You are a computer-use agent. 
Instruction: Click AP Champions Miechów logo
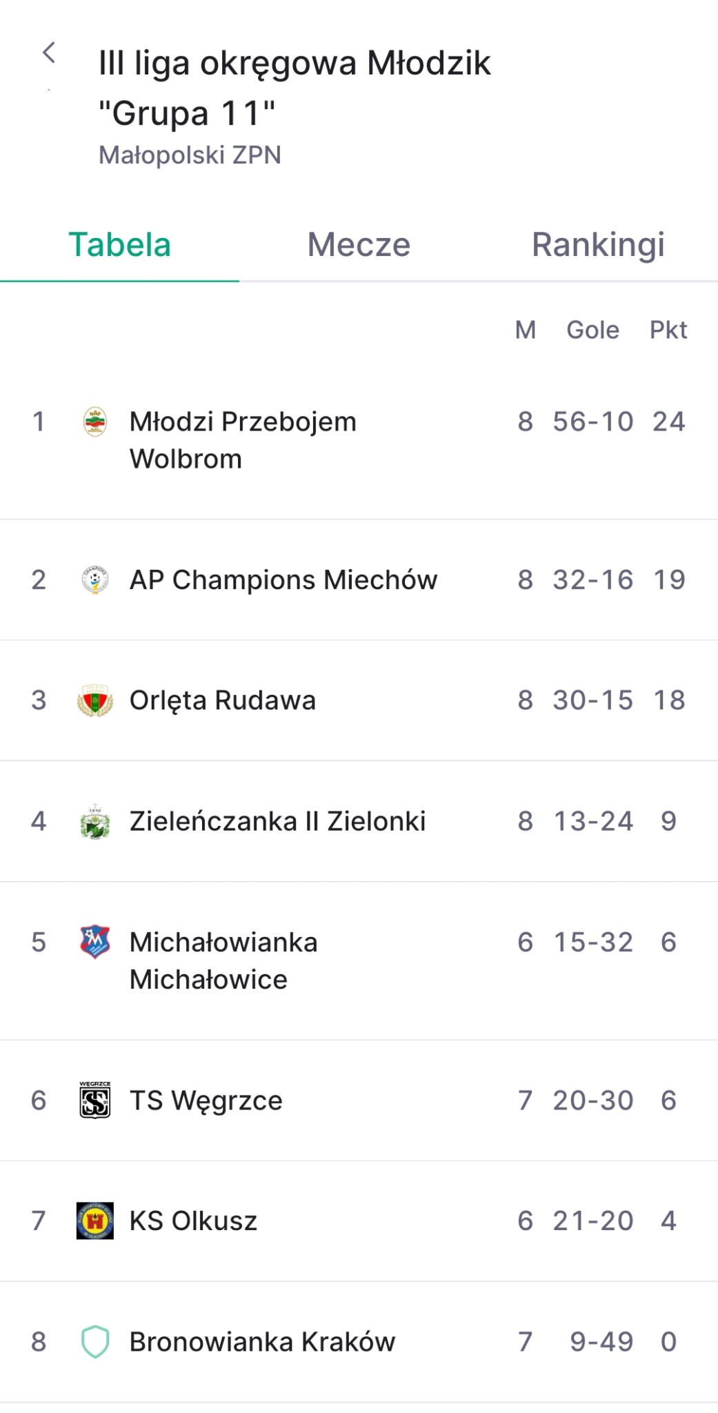[x=95, y=580]
